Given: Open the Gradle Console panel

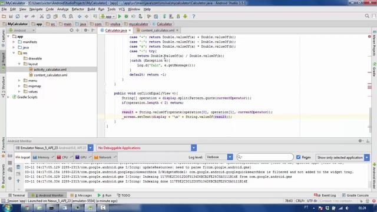Looking at the screenshot, I should pyautogui.click(x=355, y=196).
